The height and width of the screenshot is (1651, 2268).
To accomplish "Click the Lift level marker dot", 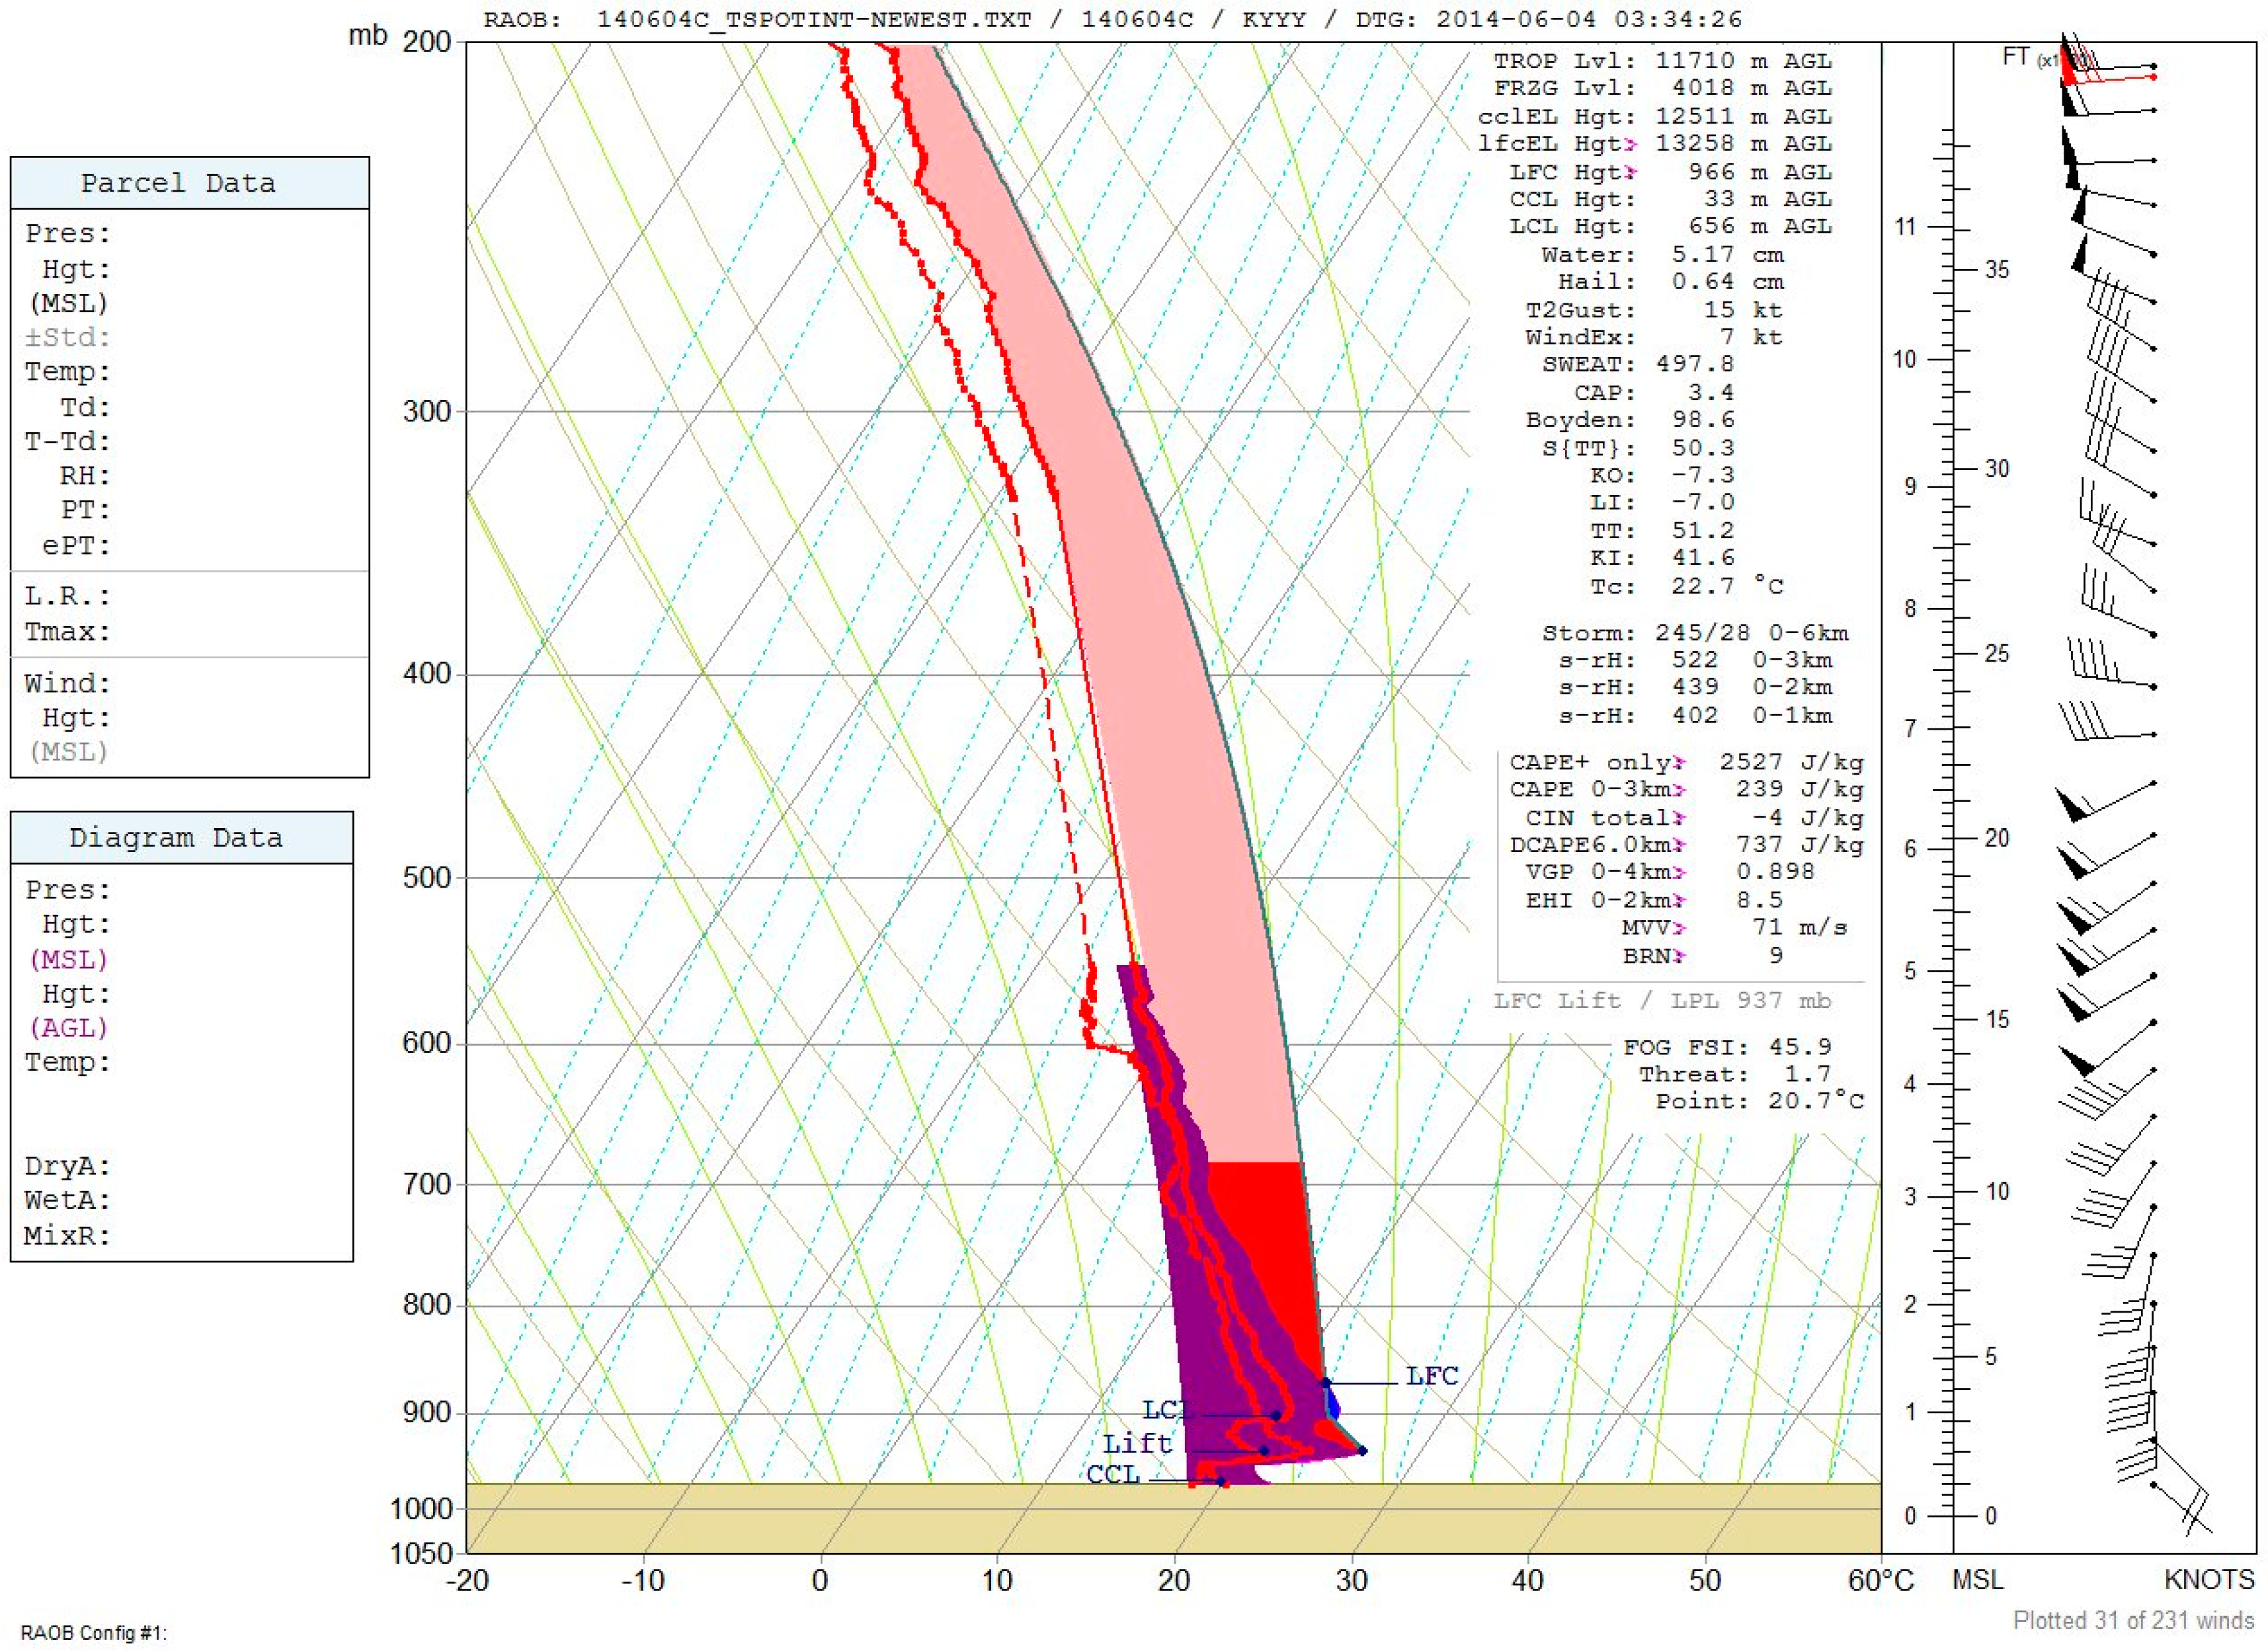I will (x=1264, y=1450).
